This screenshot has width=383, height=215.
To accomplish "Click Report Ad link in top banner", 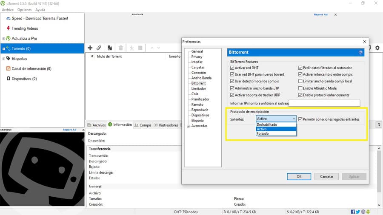I will click(320, 14).
